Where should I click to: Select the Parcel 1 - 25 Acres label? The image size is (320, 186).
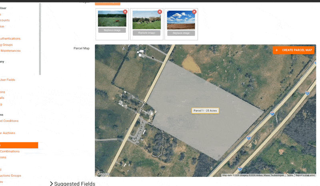[205, 111]
